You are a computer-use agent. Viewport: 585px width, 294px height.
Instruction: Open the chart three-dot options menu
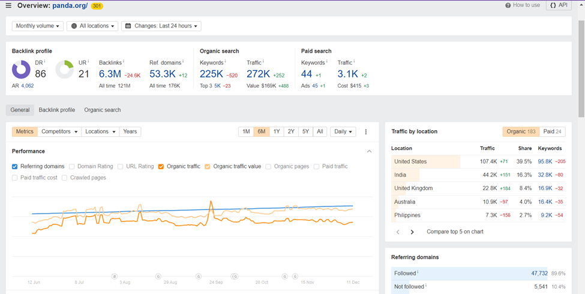(x=366, y=132)
